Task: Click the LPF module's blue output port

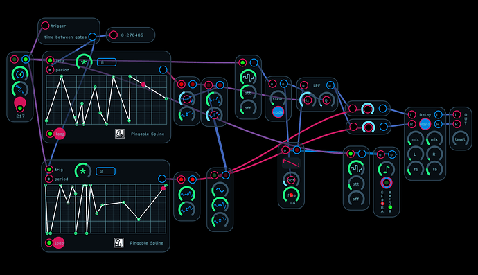Action: (x=330, y=85)
